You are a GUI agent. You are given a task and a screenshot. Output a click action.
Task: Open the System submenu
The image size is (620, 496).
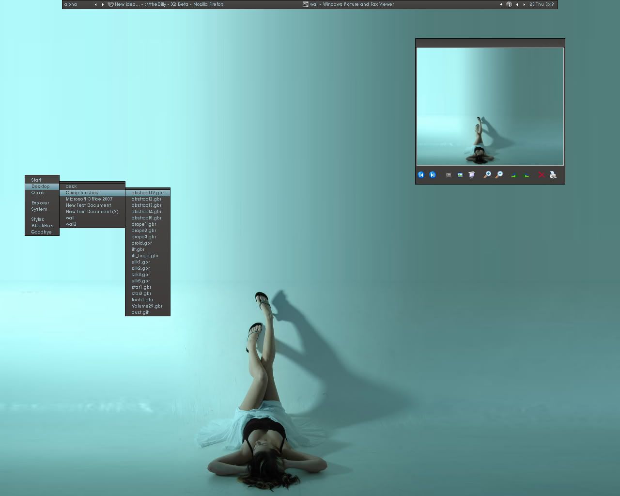click(x=42, y=209)
